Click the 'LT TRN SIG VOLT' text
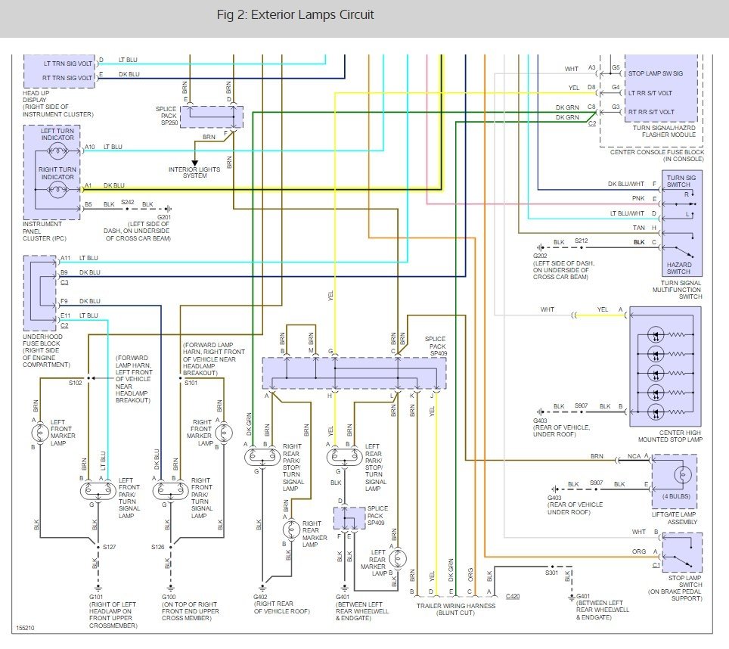This screenshot has height=649, width=729. (x=68, y=64)
